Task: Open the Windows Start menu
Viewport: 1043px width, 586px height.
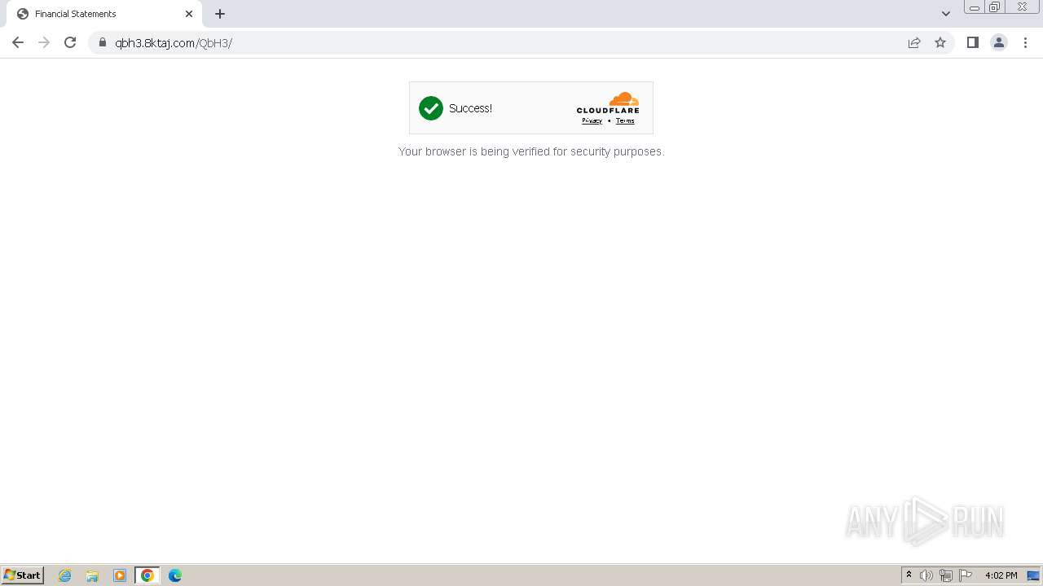Action: point(23,575)
